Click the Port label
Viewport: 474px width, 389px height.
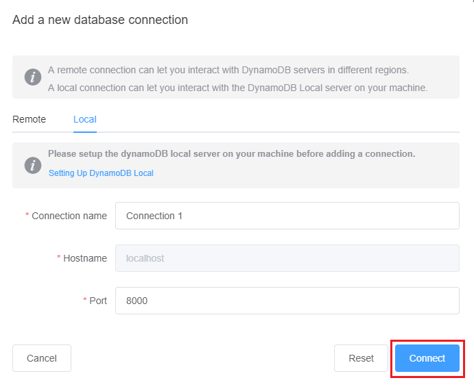(98, 301)
